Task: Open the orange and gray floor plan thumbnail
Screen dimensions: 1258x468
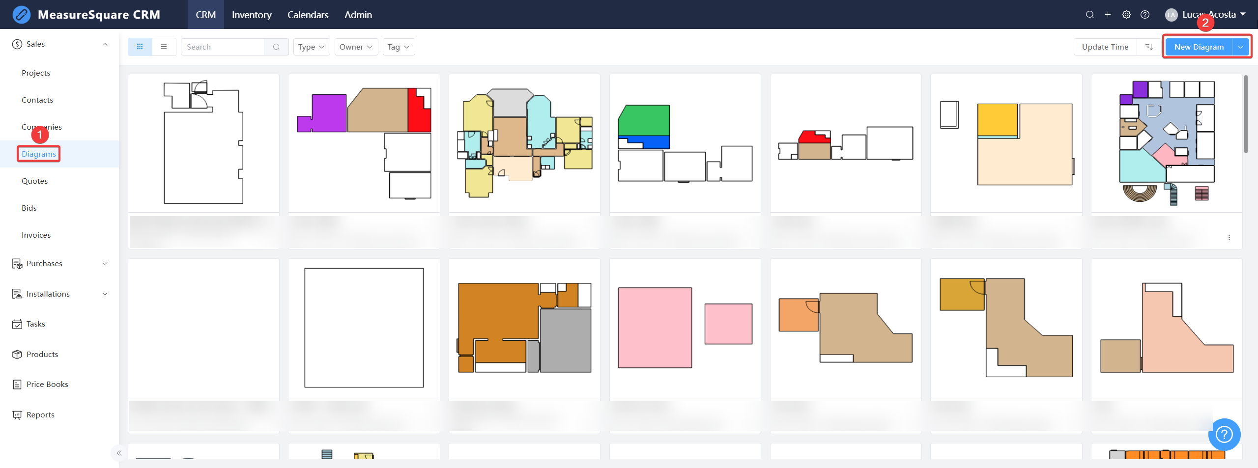Action: (x=524, y=328)
